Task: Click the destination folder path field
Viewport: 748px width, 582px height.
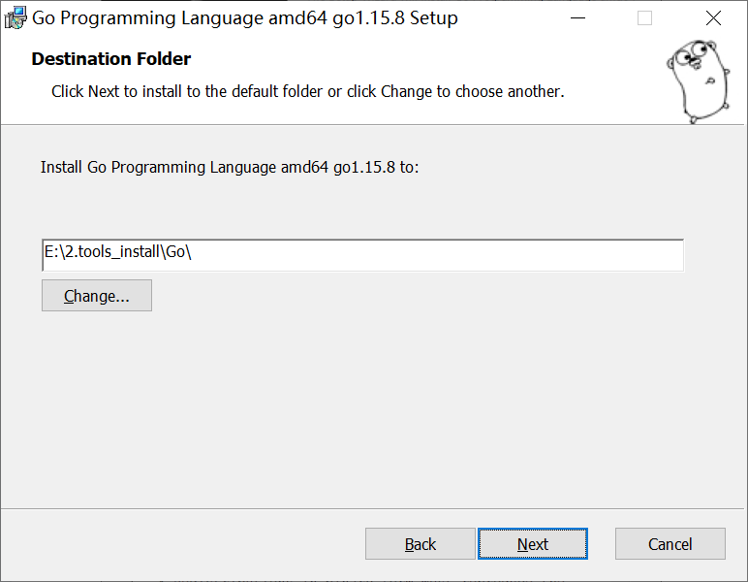Action: [362, 255]
